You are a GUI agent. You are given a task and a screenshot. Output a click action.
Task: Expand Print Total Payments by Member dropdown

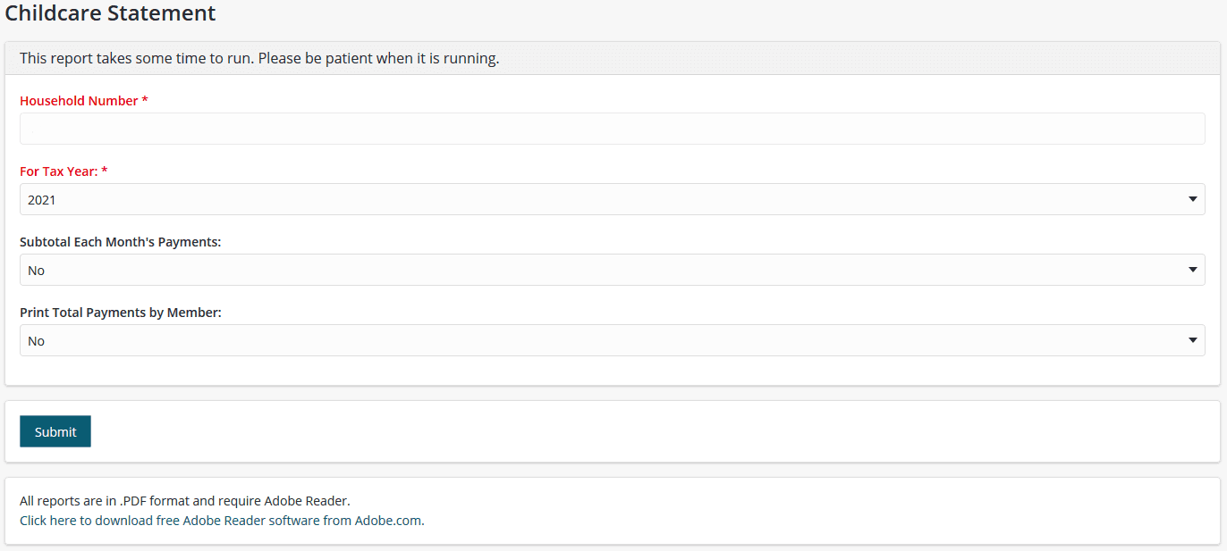pyautogui.click(x=612, y=340)
